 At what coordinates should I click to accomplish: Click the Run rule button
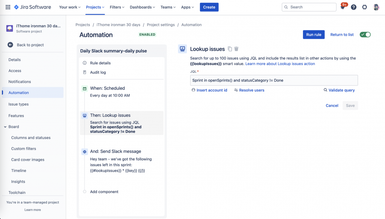tap(314, 35)
